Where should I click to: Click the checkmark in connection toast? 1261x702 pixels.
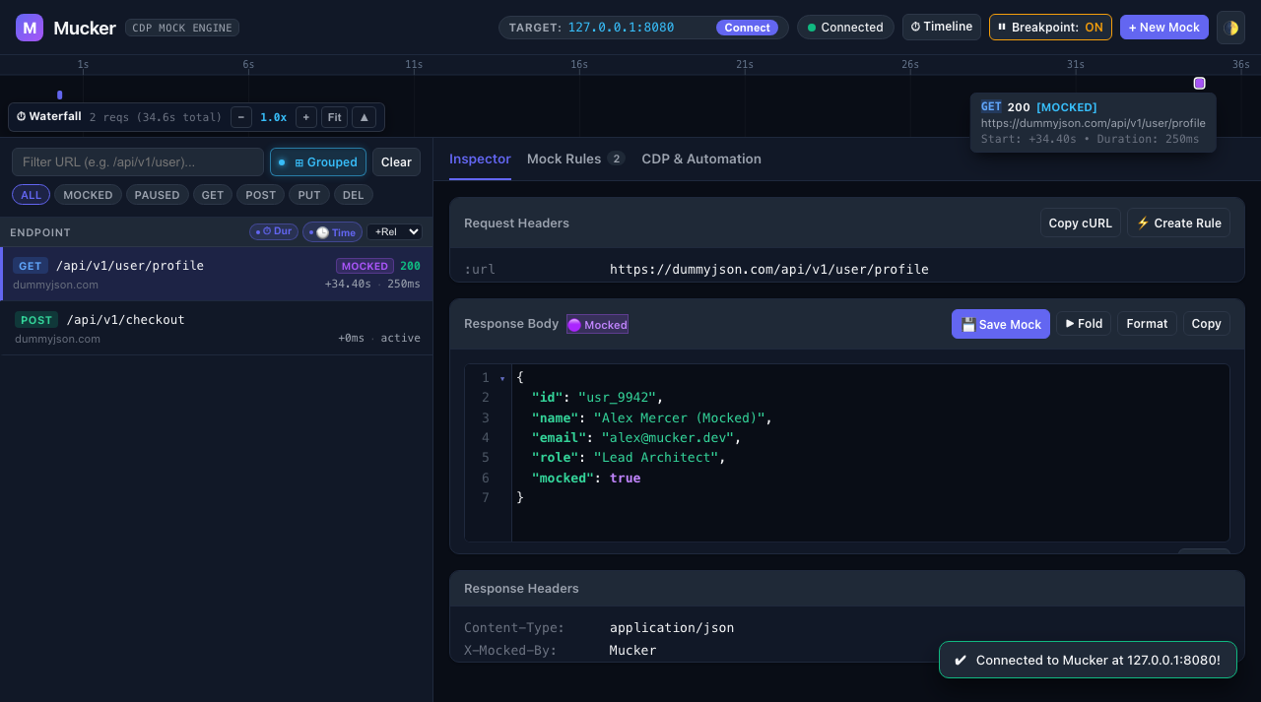(x=961, y=660)
